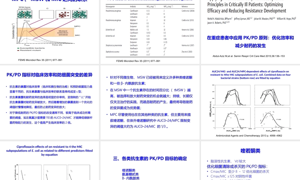This screenshot has width=300, height=180.
Task: Open the Critically Ill Patients article slide
Action: click(250, 31)
